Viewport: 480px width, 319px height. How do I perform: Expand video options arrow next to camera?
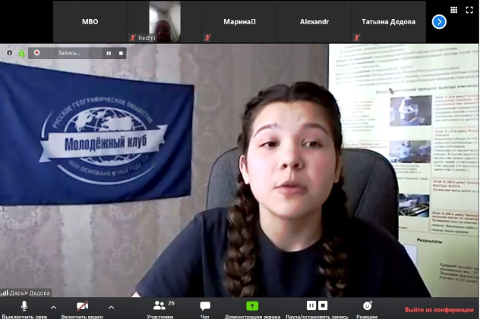(111, 307)
